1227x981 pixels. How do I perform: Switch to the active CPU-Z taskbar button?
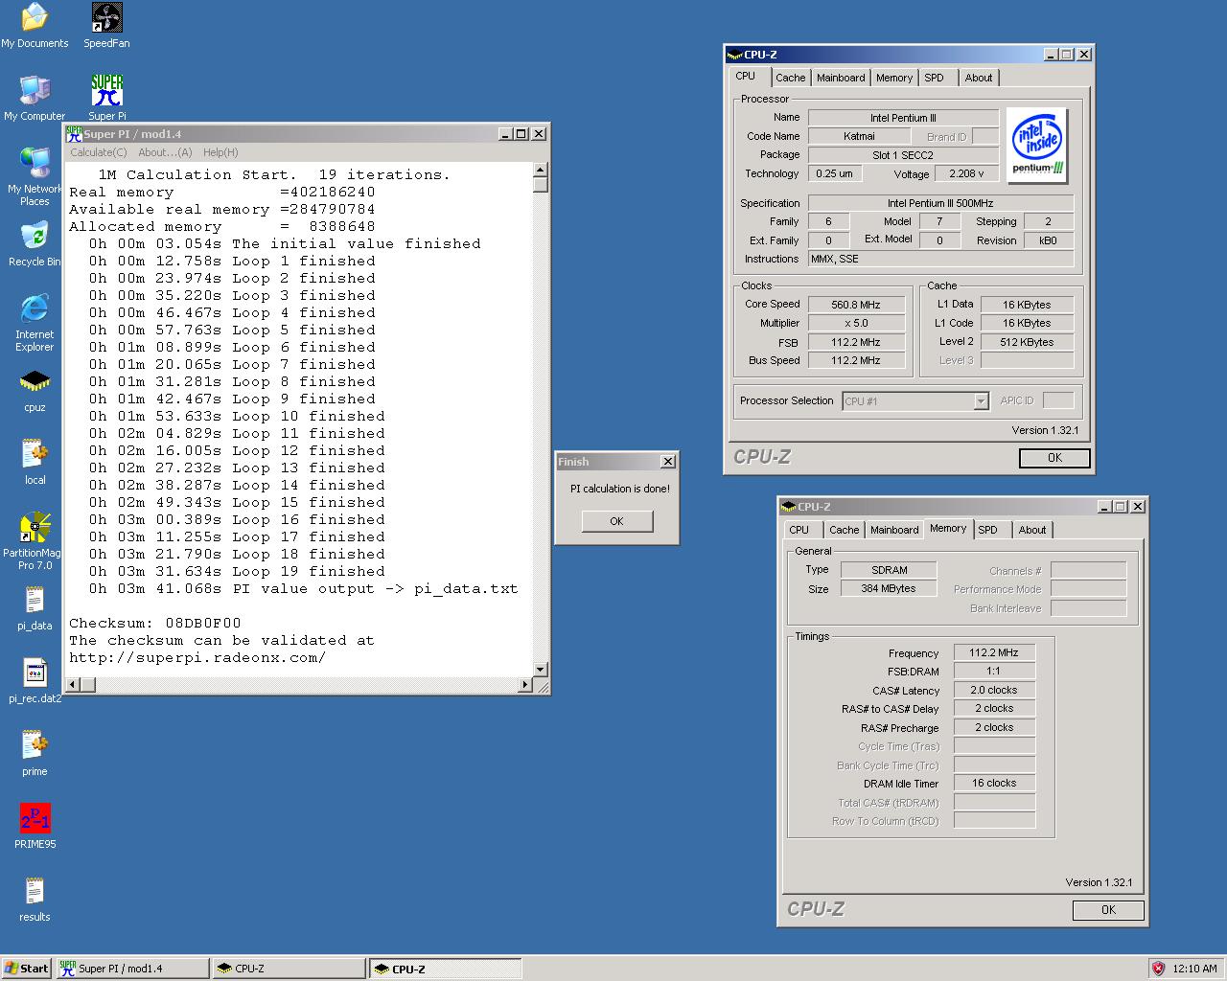click(x=446, y=969)
